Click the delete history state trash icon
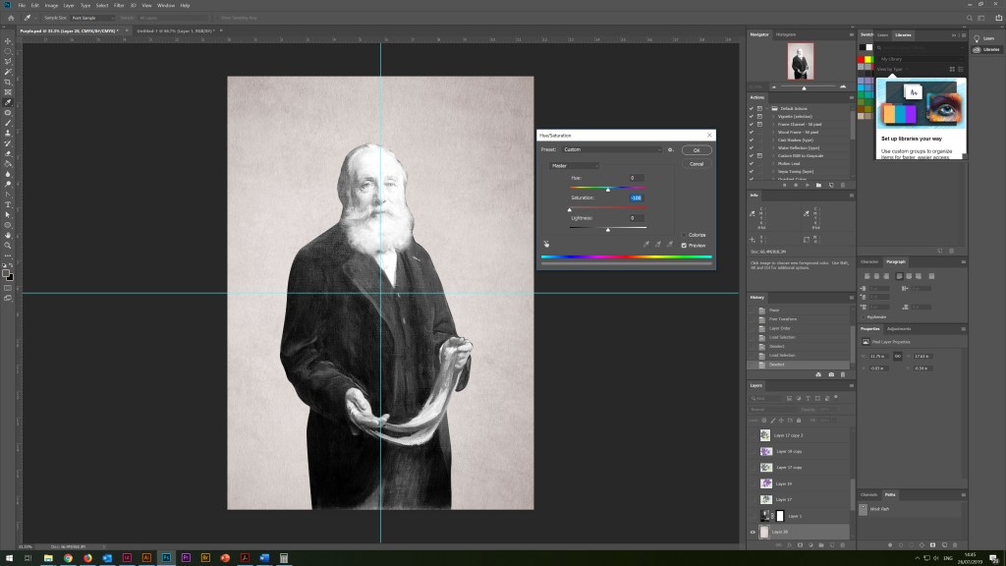Viewport: 1006px width, 566px height. [844, 374]
